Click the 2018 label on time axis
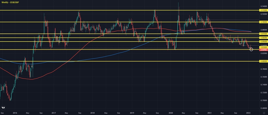The image size is (268, 115). pos(93,113)
